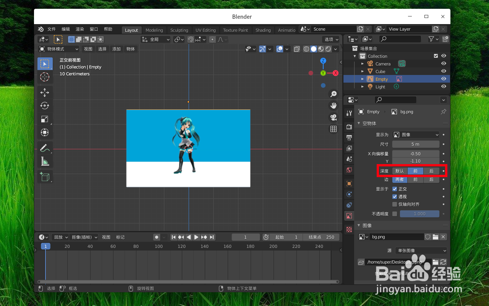Hide the Cube in outliner
Screen dimensions: 489x306
444,71
